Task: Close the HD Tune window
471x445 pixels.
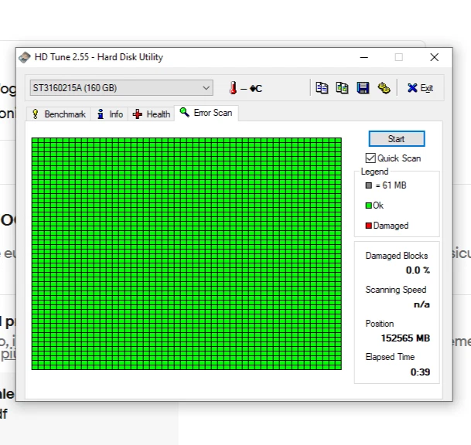Action: (435, 57)
